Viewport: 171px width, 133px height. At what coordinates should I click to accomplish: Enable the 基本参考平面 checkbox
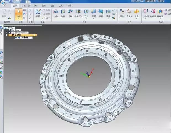coord(10,32)
